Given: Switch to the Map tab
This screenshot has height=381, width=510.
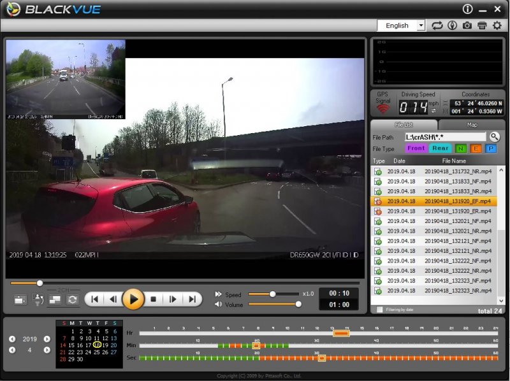Looking at the screenshot, I should tap(472, 125).
